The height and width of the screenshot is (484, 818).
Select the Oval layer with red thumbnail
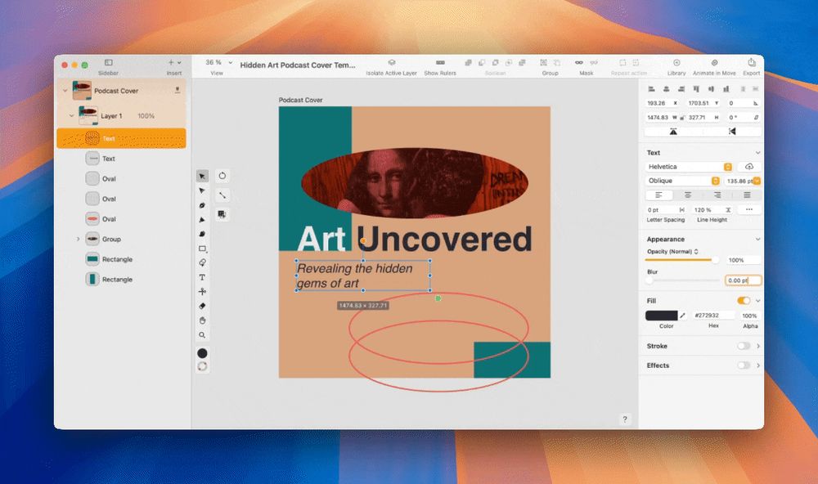pyautogui.click(x=121, y=219)
